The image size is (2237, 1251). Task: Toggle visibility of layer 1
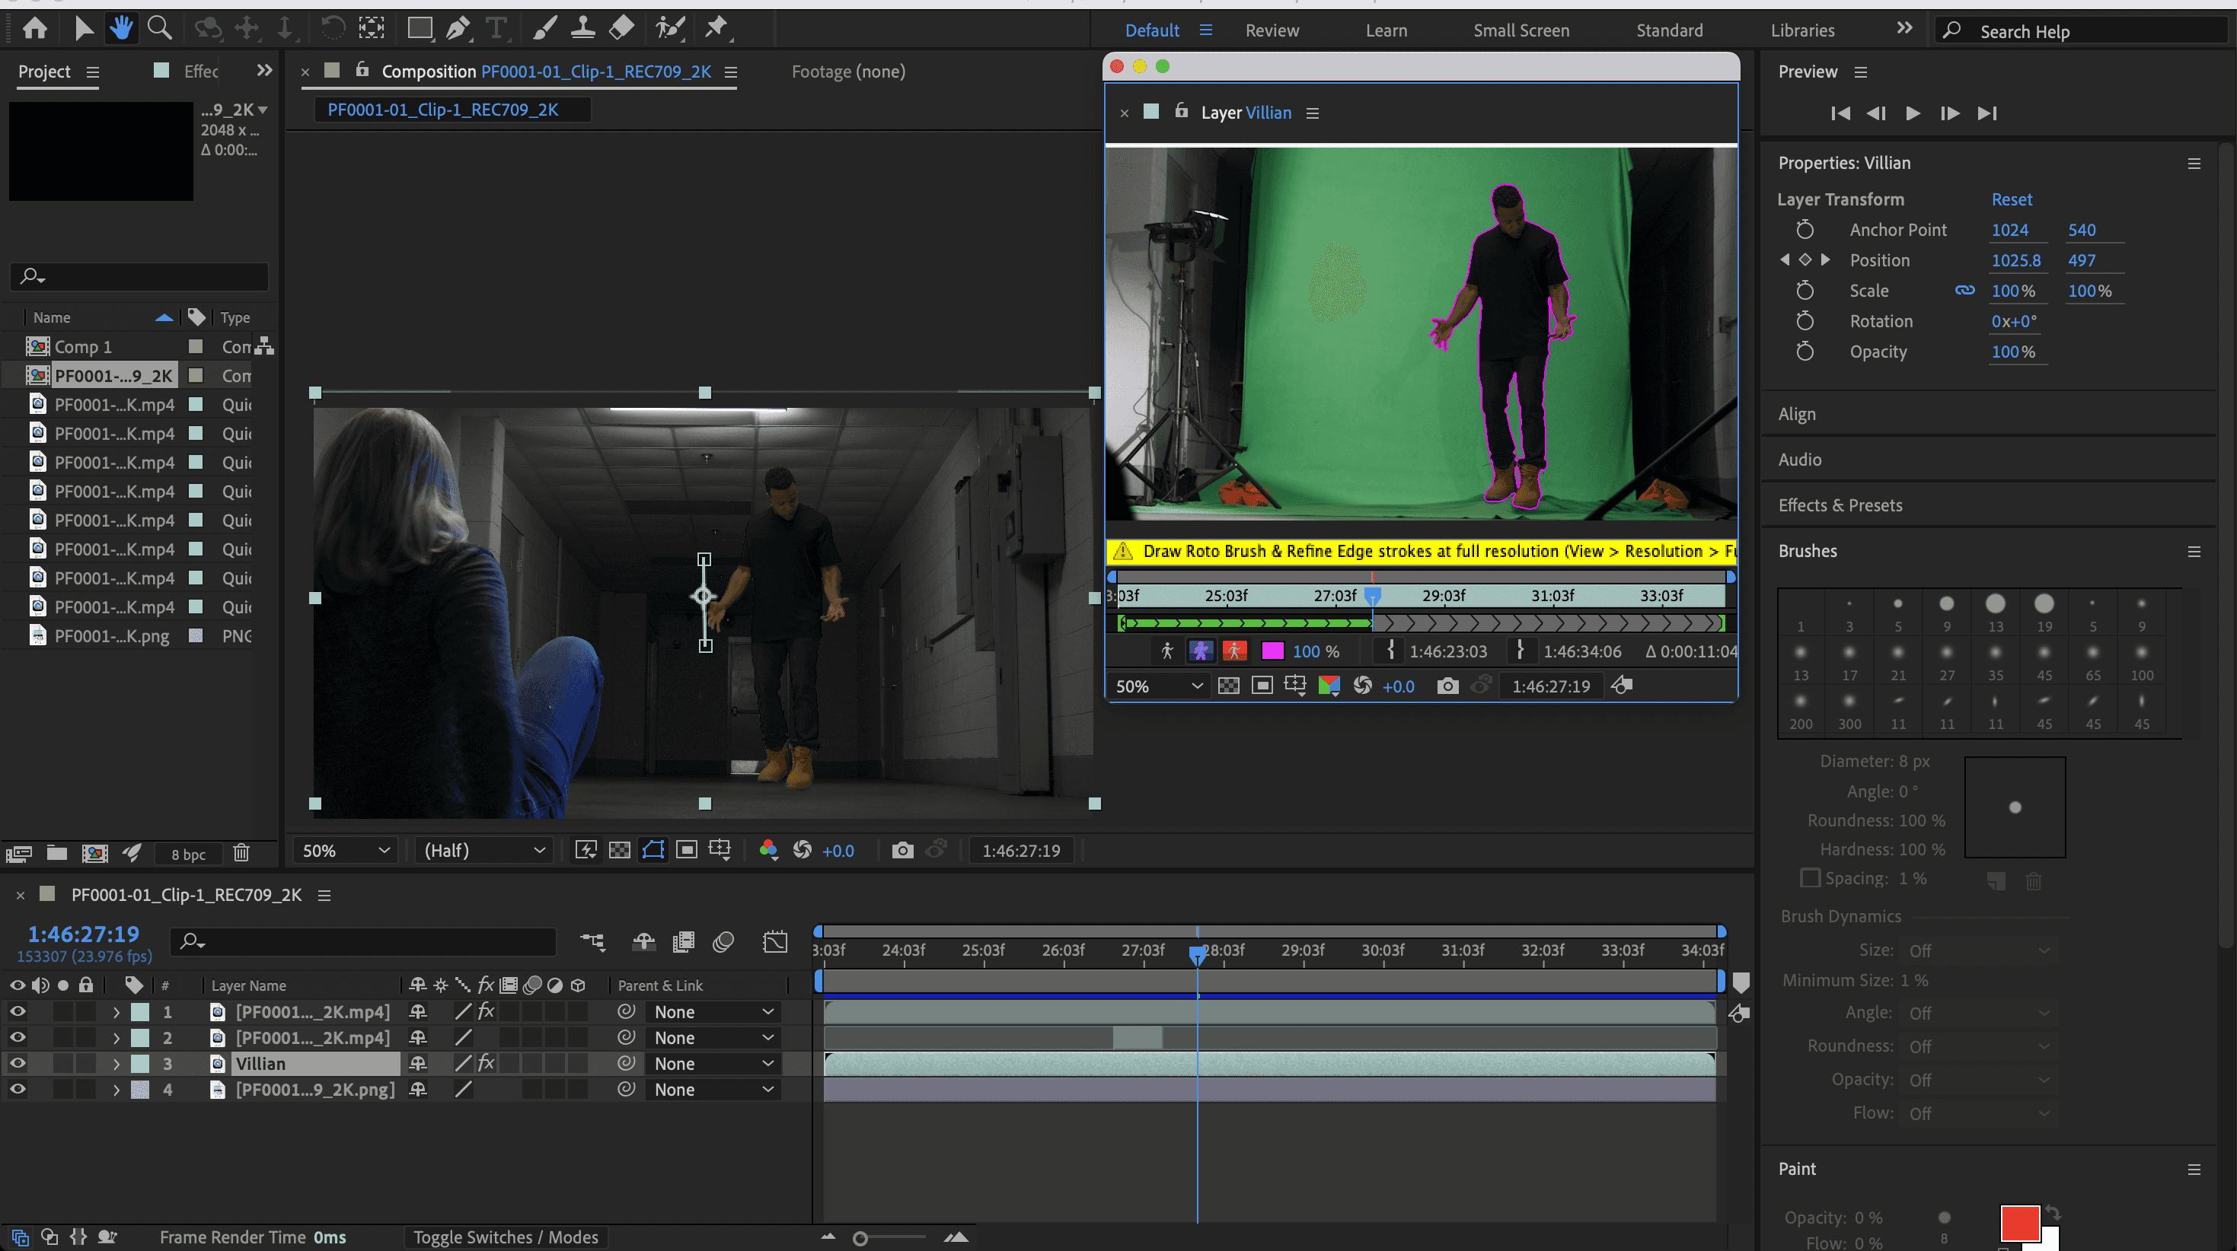pos(18,1011)
